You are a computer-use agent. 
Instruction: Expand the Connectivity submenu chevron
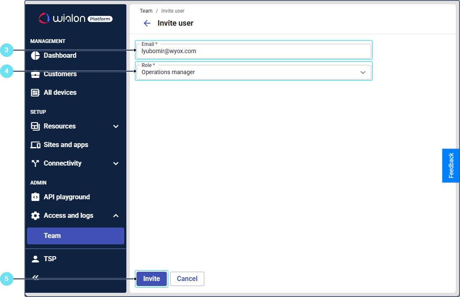click(116, 163)
